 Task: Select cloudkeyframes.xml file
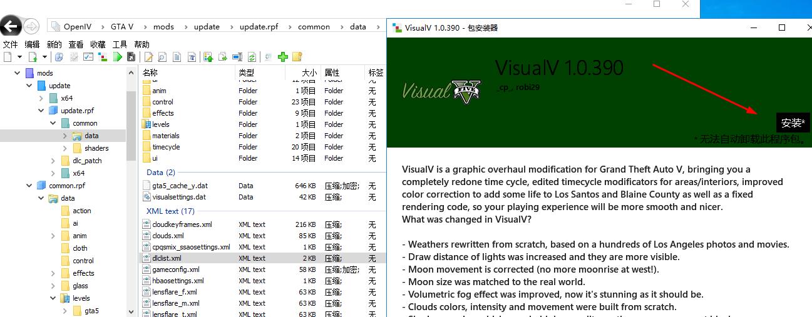263,224
